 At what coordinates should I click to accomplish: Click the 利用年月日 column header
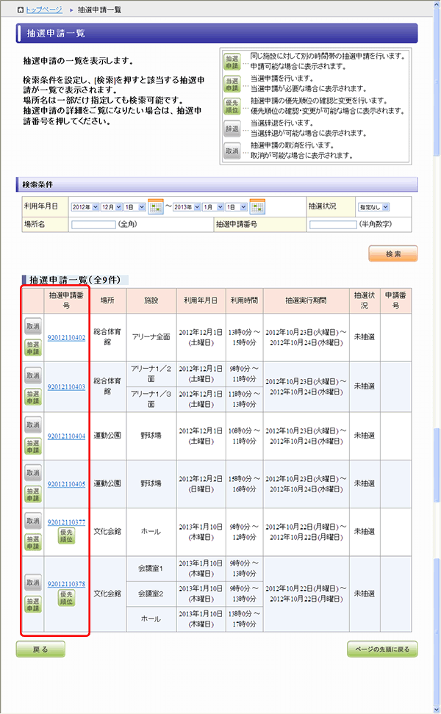[x=201, y=300]
